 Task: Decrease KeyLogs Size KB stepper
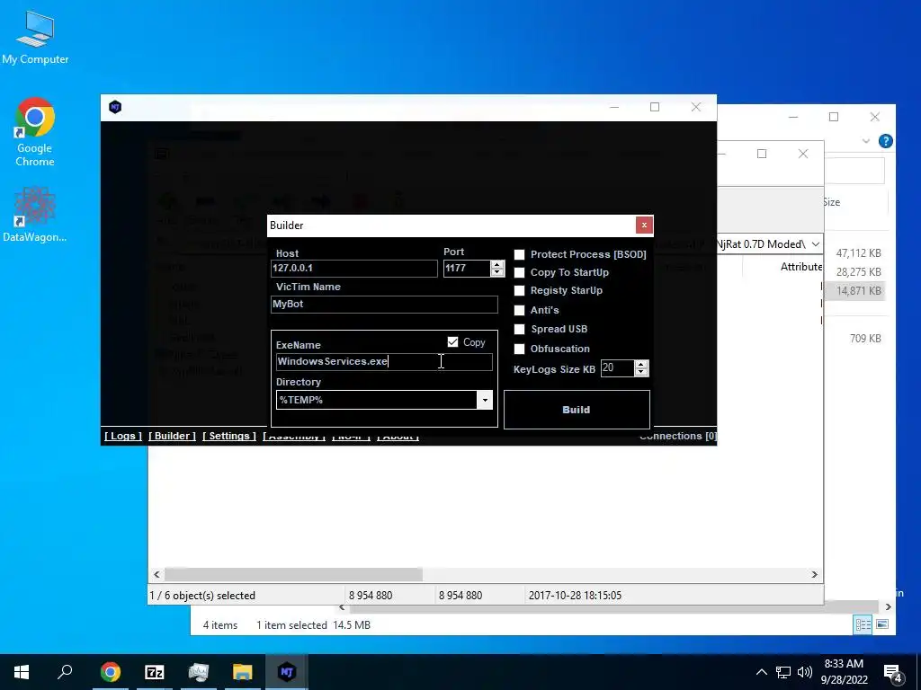641,373
